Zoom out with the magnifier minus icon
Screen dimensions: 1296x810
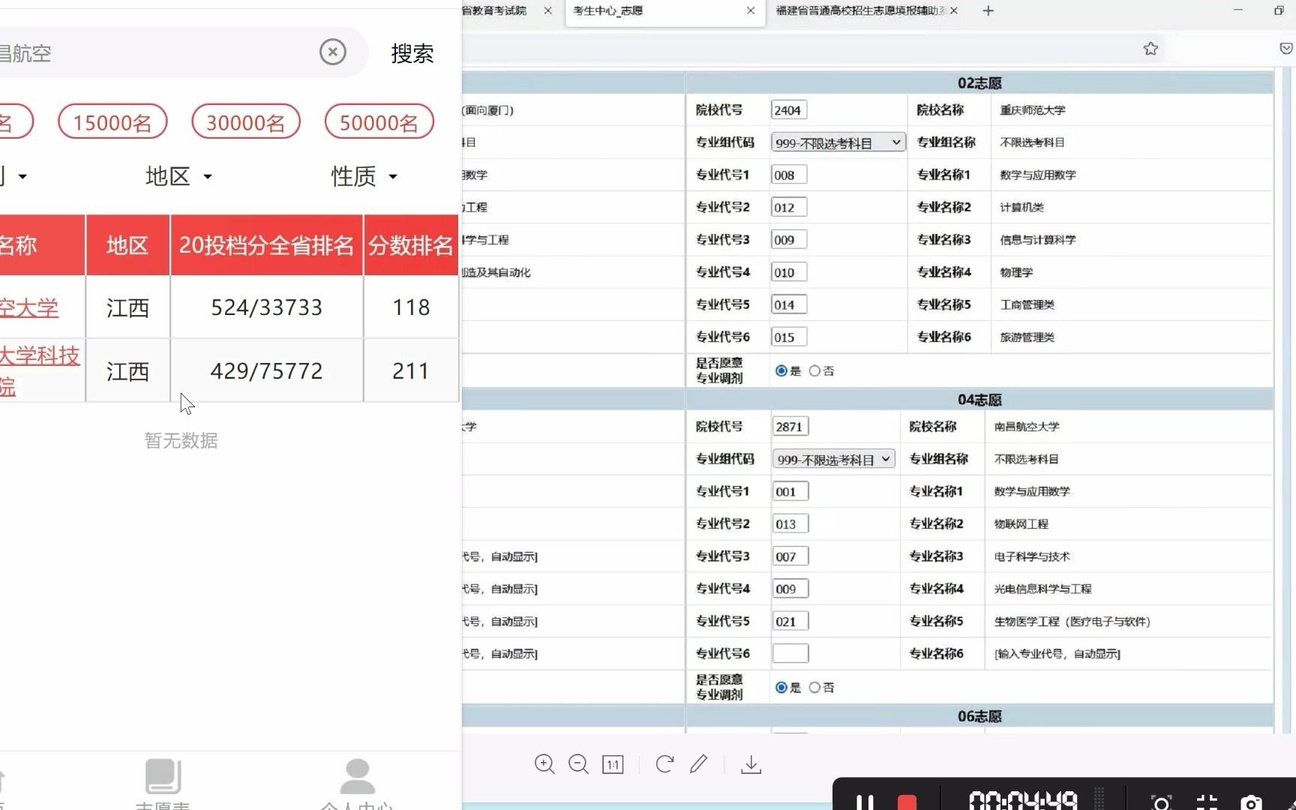[x=578, y=764]
